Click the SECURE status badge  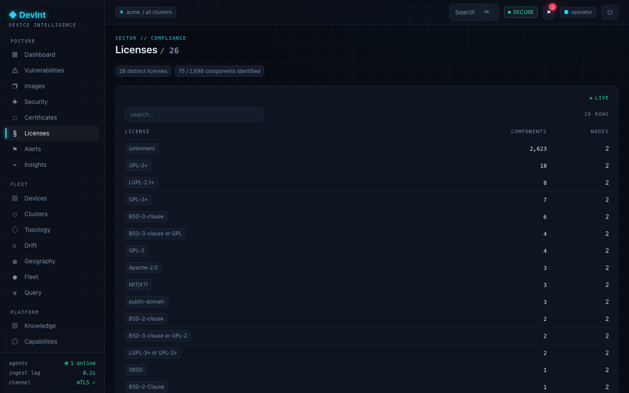point(521,12)
